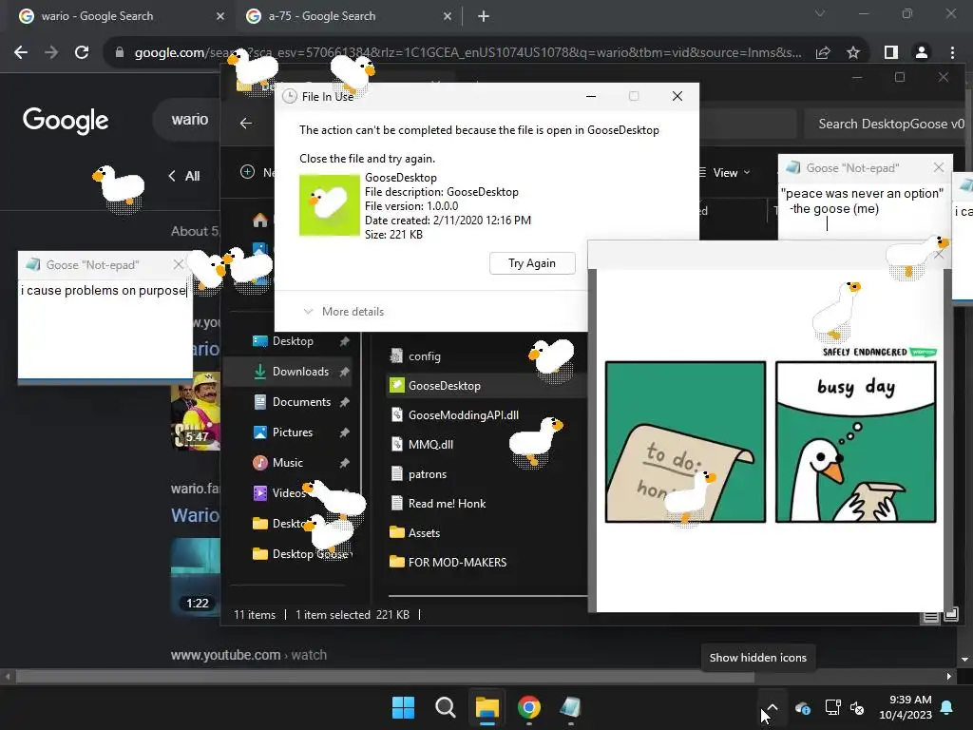
Task: Unpin Desktop via its pin icon
Action: (344, 341)
